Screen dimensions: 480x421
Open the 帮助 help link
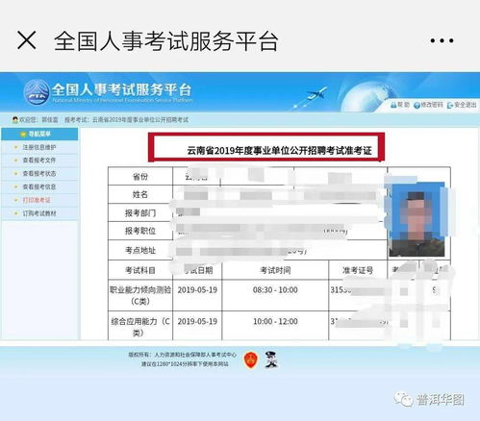pos(400,105)
